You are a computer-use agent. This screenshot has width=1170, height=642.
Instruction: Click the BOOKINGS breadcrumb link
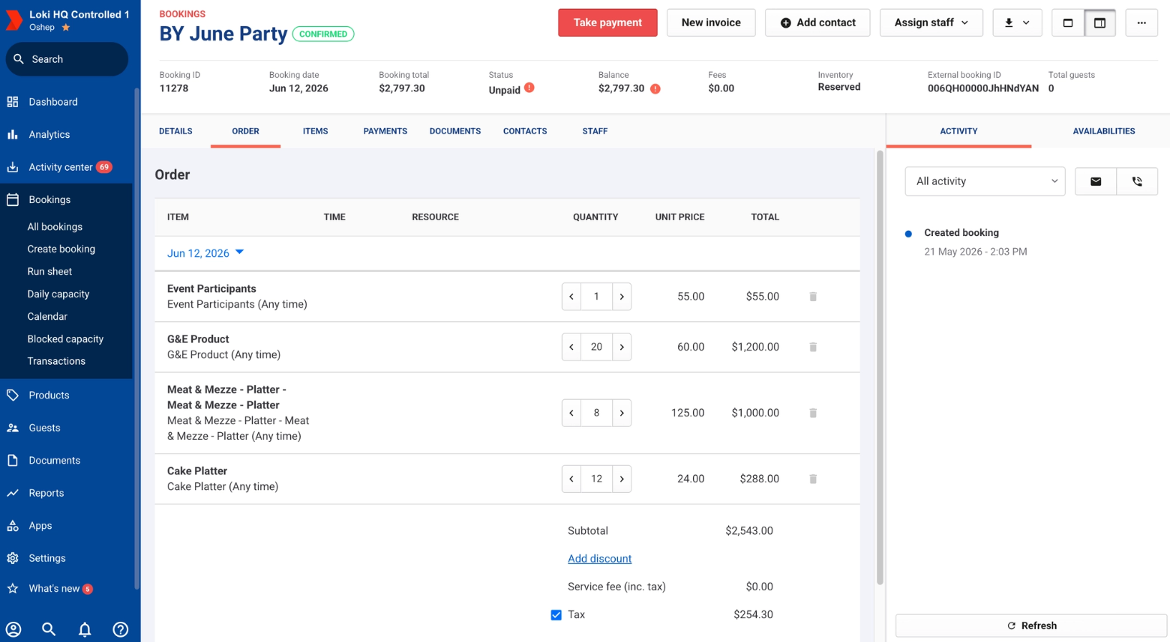[x=182, y=14]
